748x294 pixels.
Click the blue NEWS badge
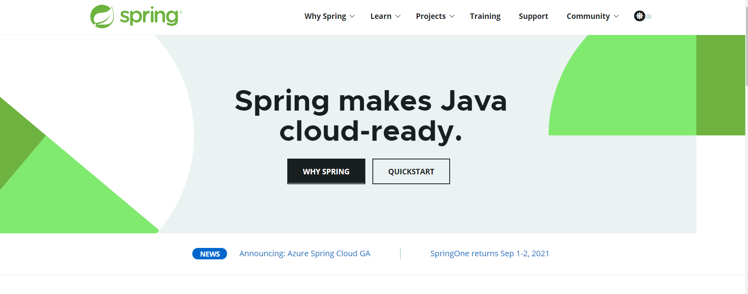point(210,254)
